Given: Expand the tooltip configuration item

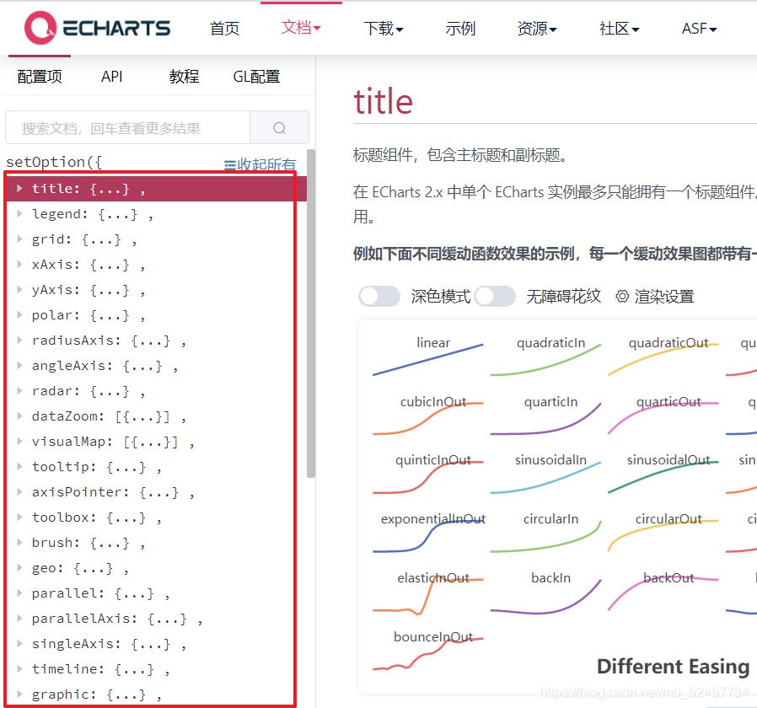Looking at the screenshot, I should point(20,466).
